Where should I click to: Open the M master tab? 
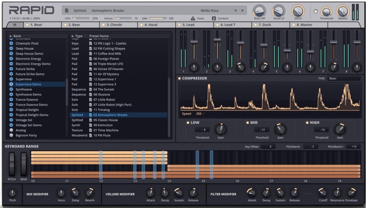pyautogui.click(x=15, y=25)
